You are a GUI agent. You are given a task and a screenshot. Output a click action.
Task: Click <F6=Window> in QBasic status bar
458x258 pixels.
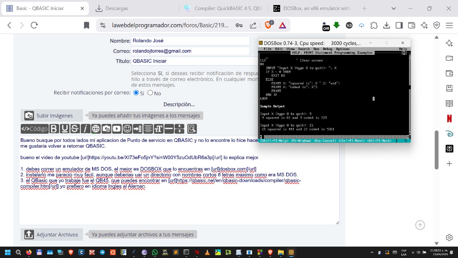[301, 140]
